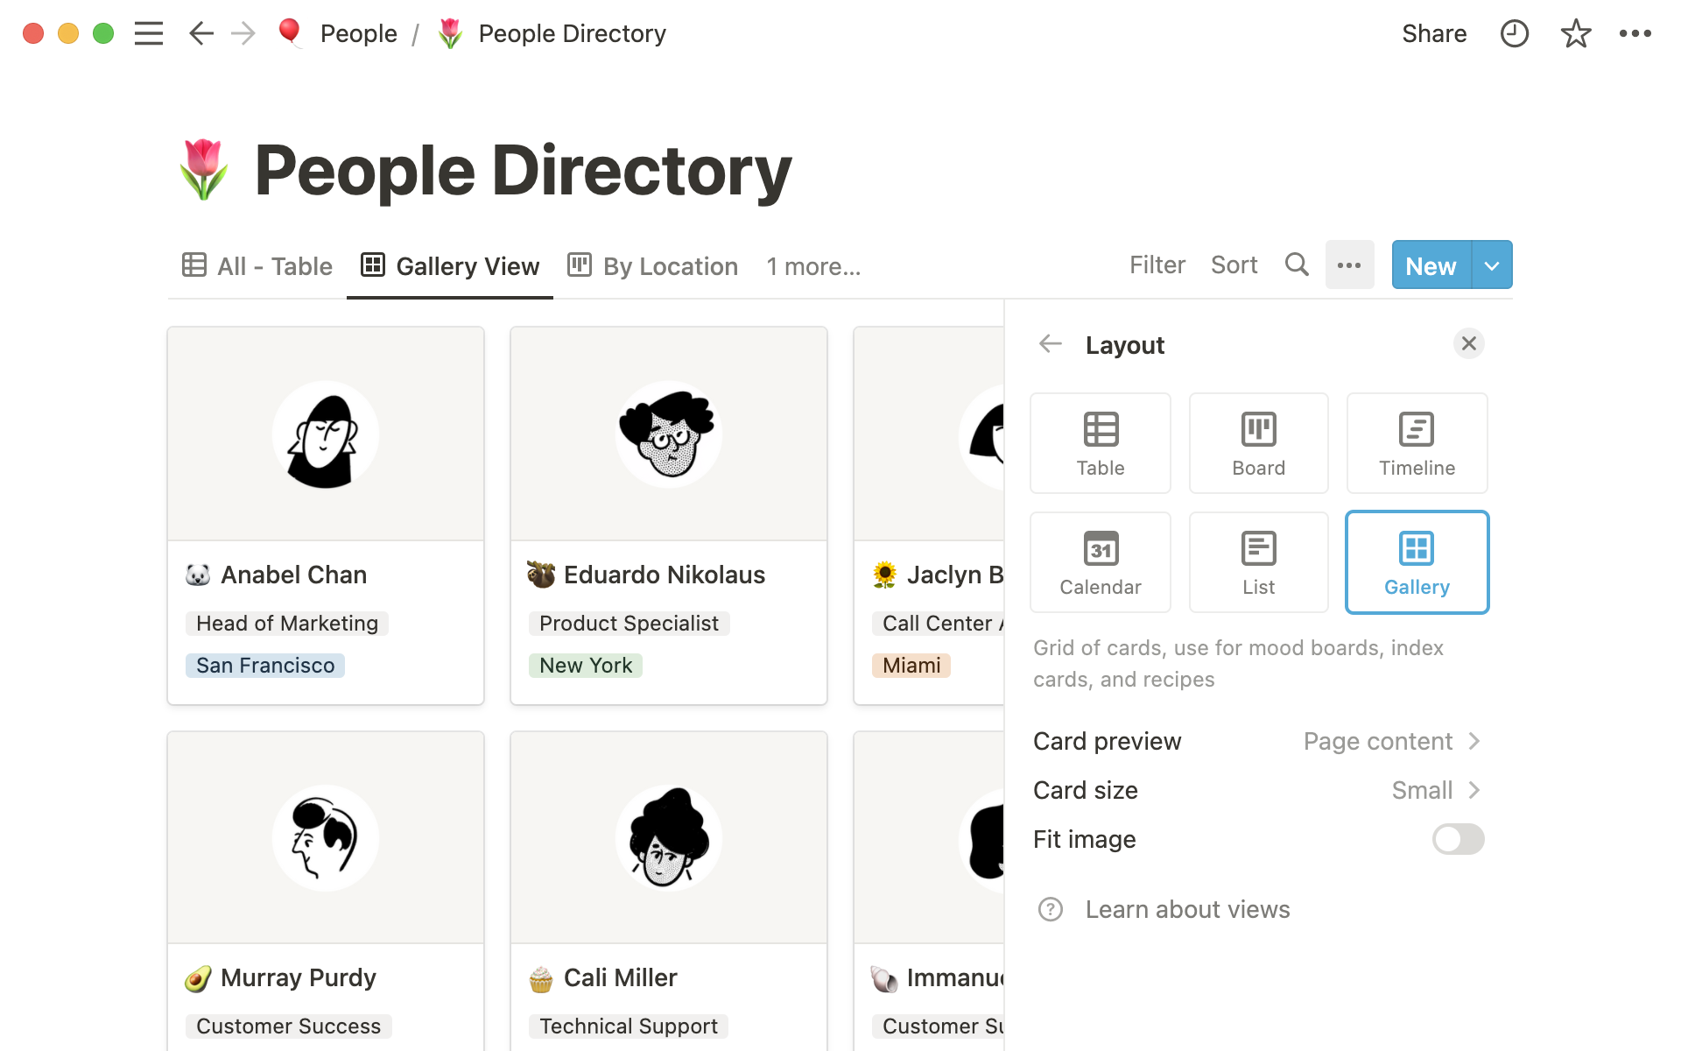Toggle the Fit image switch
Viewport: 1681px width, 1051px height.
[1457, 838]
